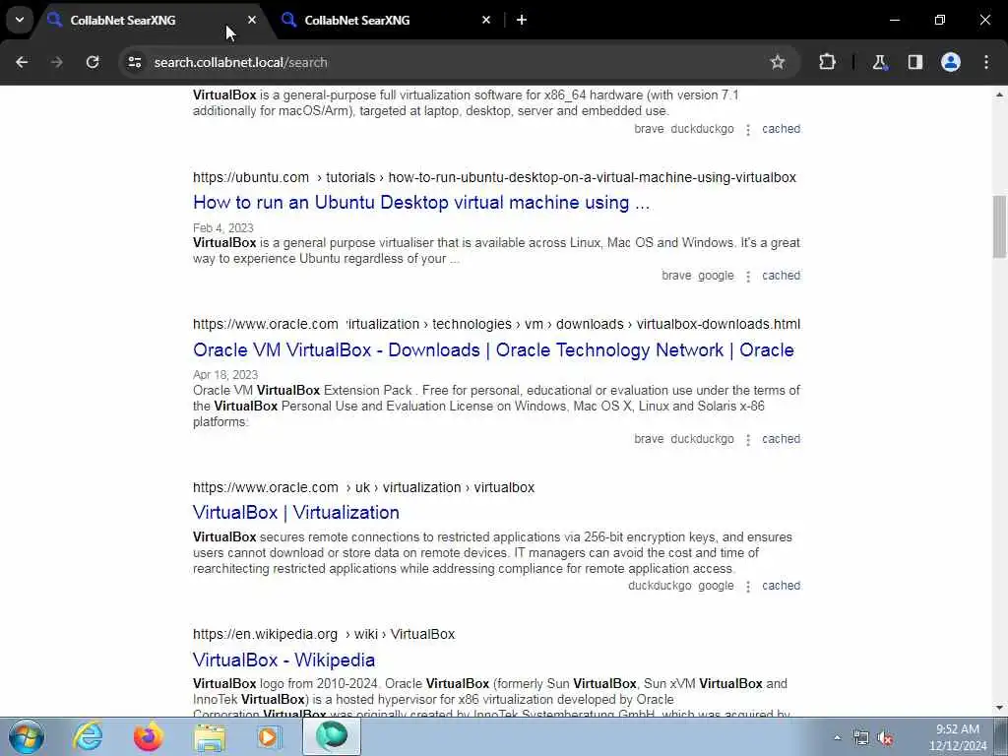This screenshot has height=756, width=1008.
Task: Open cached copy of VirtualBox Virtualization result
Action: tap(781, 586)
